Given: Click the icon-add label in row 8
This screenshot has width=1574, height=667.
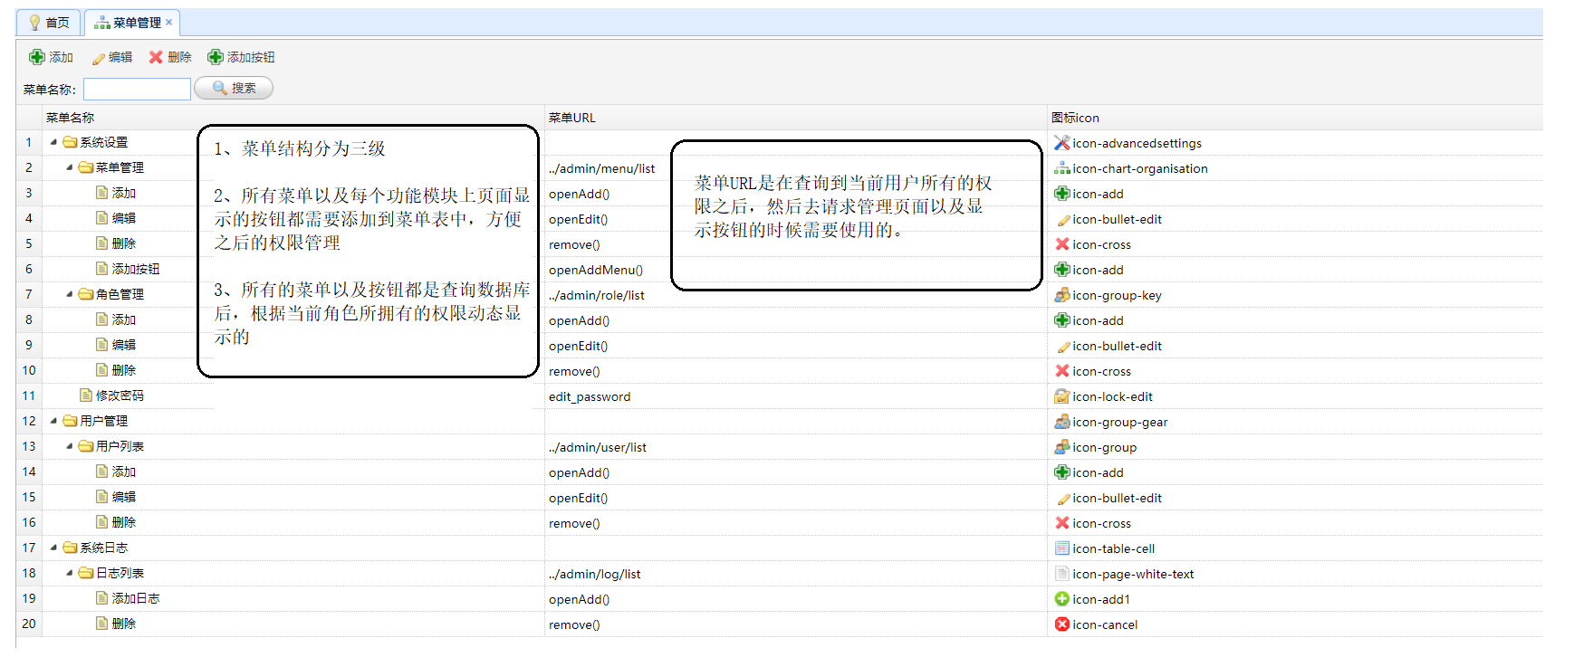Looking at the screenshot, I should pyautogui.click(x=1098, y=320).
